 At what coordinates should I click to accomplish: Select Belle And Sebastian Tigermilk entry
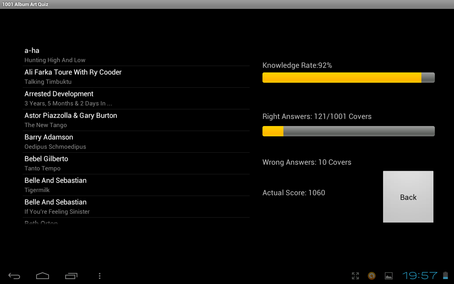pos(136,185)
